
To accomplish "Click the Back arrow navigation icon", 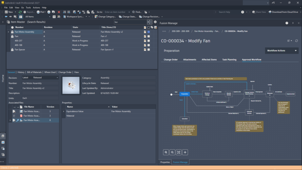I will pyautogui.click(x=6, y=17).
